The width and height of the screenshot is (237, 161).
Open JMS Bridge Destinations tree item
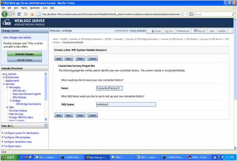click(28, 104)
